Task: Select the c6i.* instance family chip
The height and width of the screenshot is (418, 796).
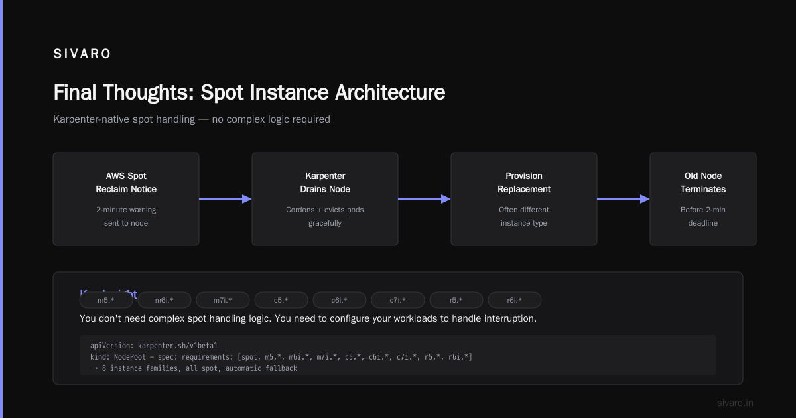Action: tap(340, 300)
